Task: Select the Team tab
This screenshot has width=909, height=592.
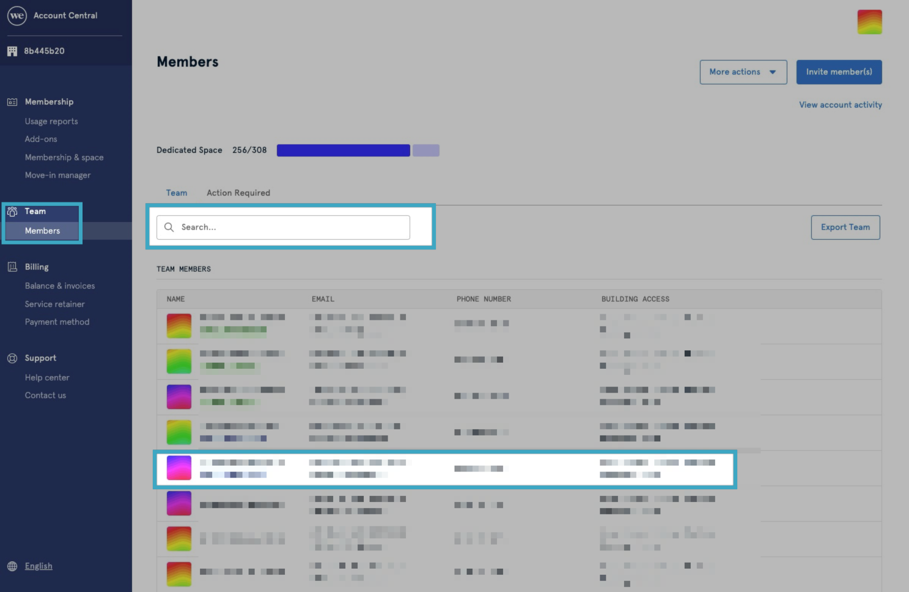Action: coord(177,193)
